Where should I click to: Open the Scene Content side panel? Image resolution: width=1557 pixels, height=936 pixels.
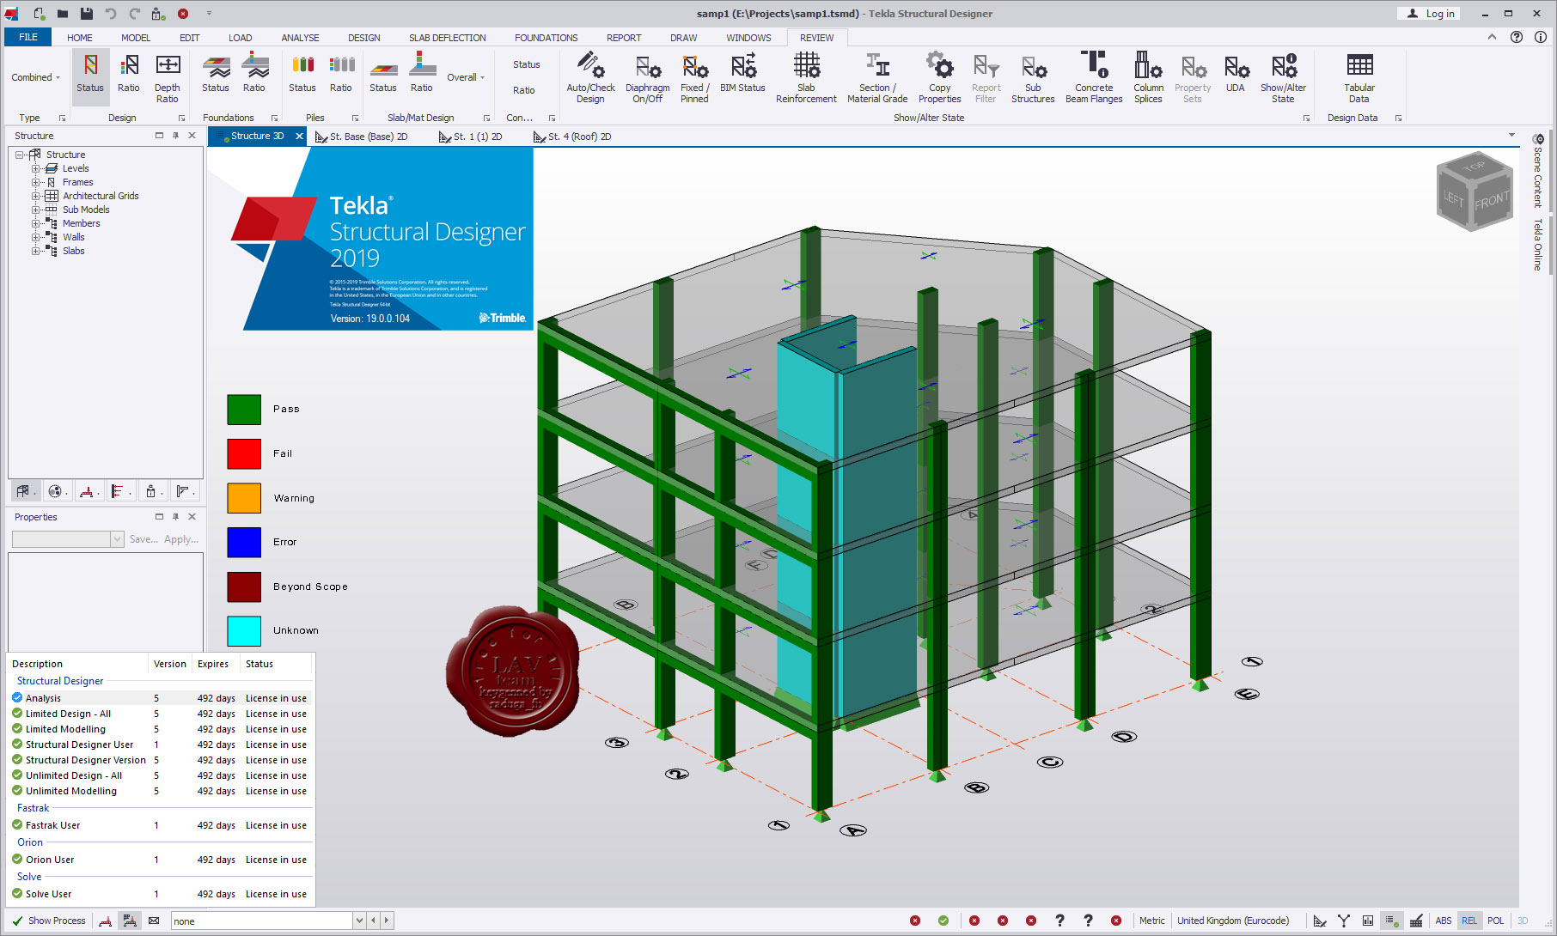coord(1538,172)
